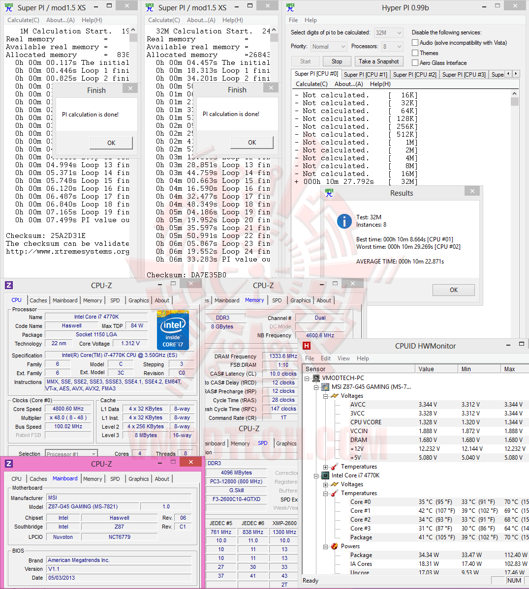Open About tab in top CPU-Z window

pyautogui.click(x=162, y=300)
